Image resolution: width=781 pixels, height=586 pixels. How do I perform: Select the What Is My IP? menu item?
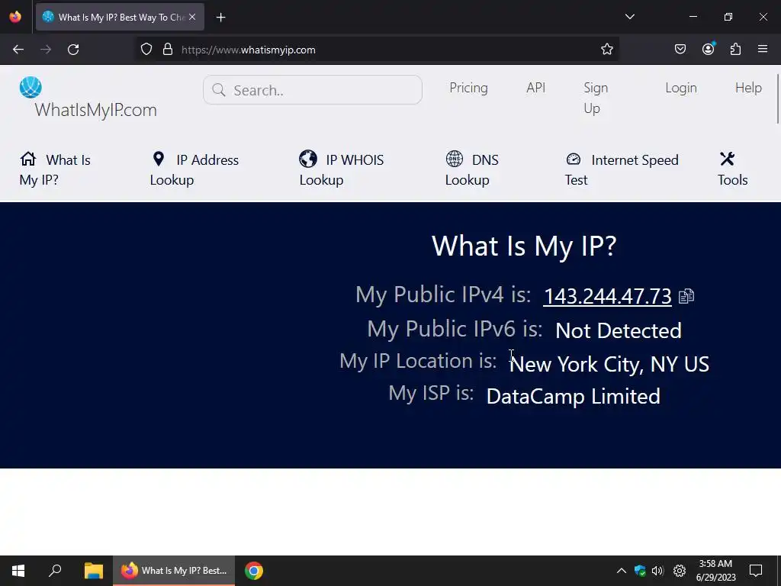55,169
